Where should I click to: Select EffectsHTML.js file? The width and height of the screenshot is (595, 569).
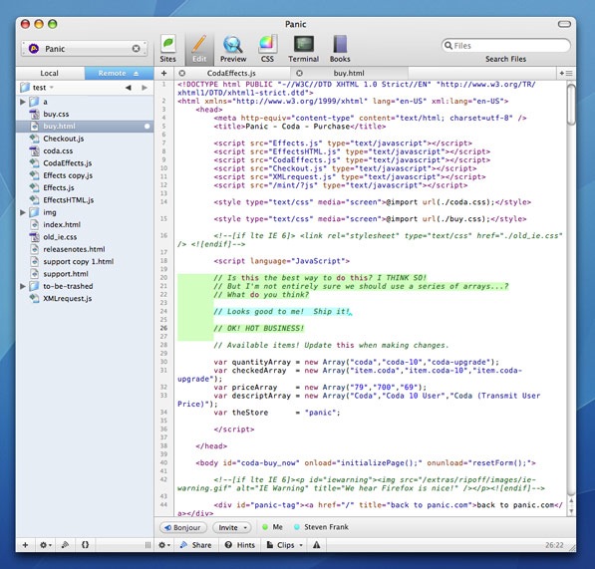pos(85,200)
